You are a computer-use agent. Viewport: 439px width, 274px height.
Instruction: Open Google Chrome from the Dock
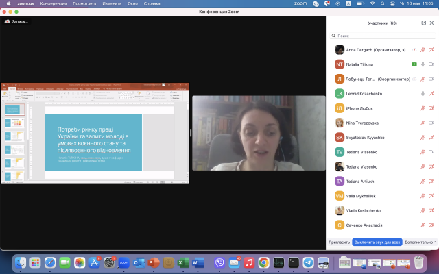click(x=263, y=262)
